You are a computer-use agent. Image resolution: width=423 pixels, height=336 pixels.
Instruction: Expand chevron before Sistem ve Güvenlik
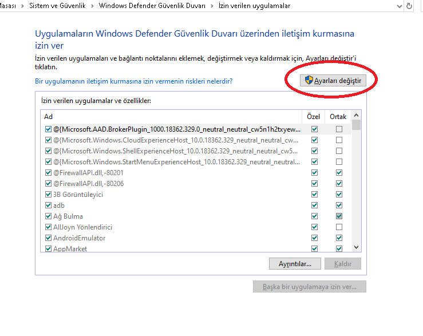pos(23,6)
